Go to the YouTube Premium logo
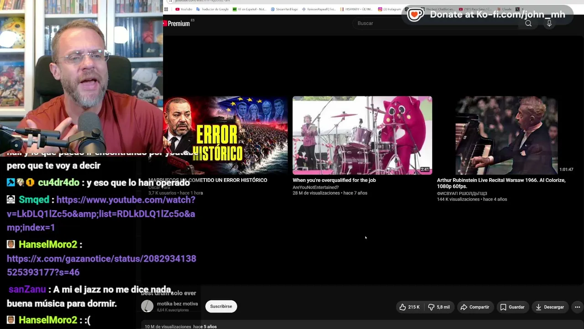The height and width of the screenshot is (329, 584). tap(177, 23)
